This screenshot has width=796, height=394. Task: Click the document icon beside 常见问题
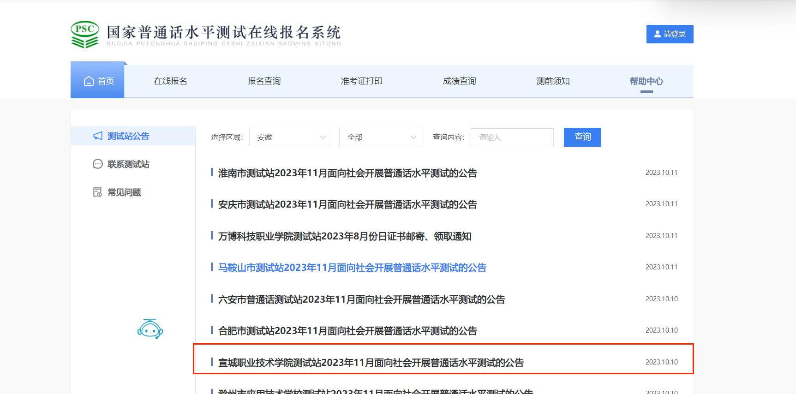click(98, 192)
